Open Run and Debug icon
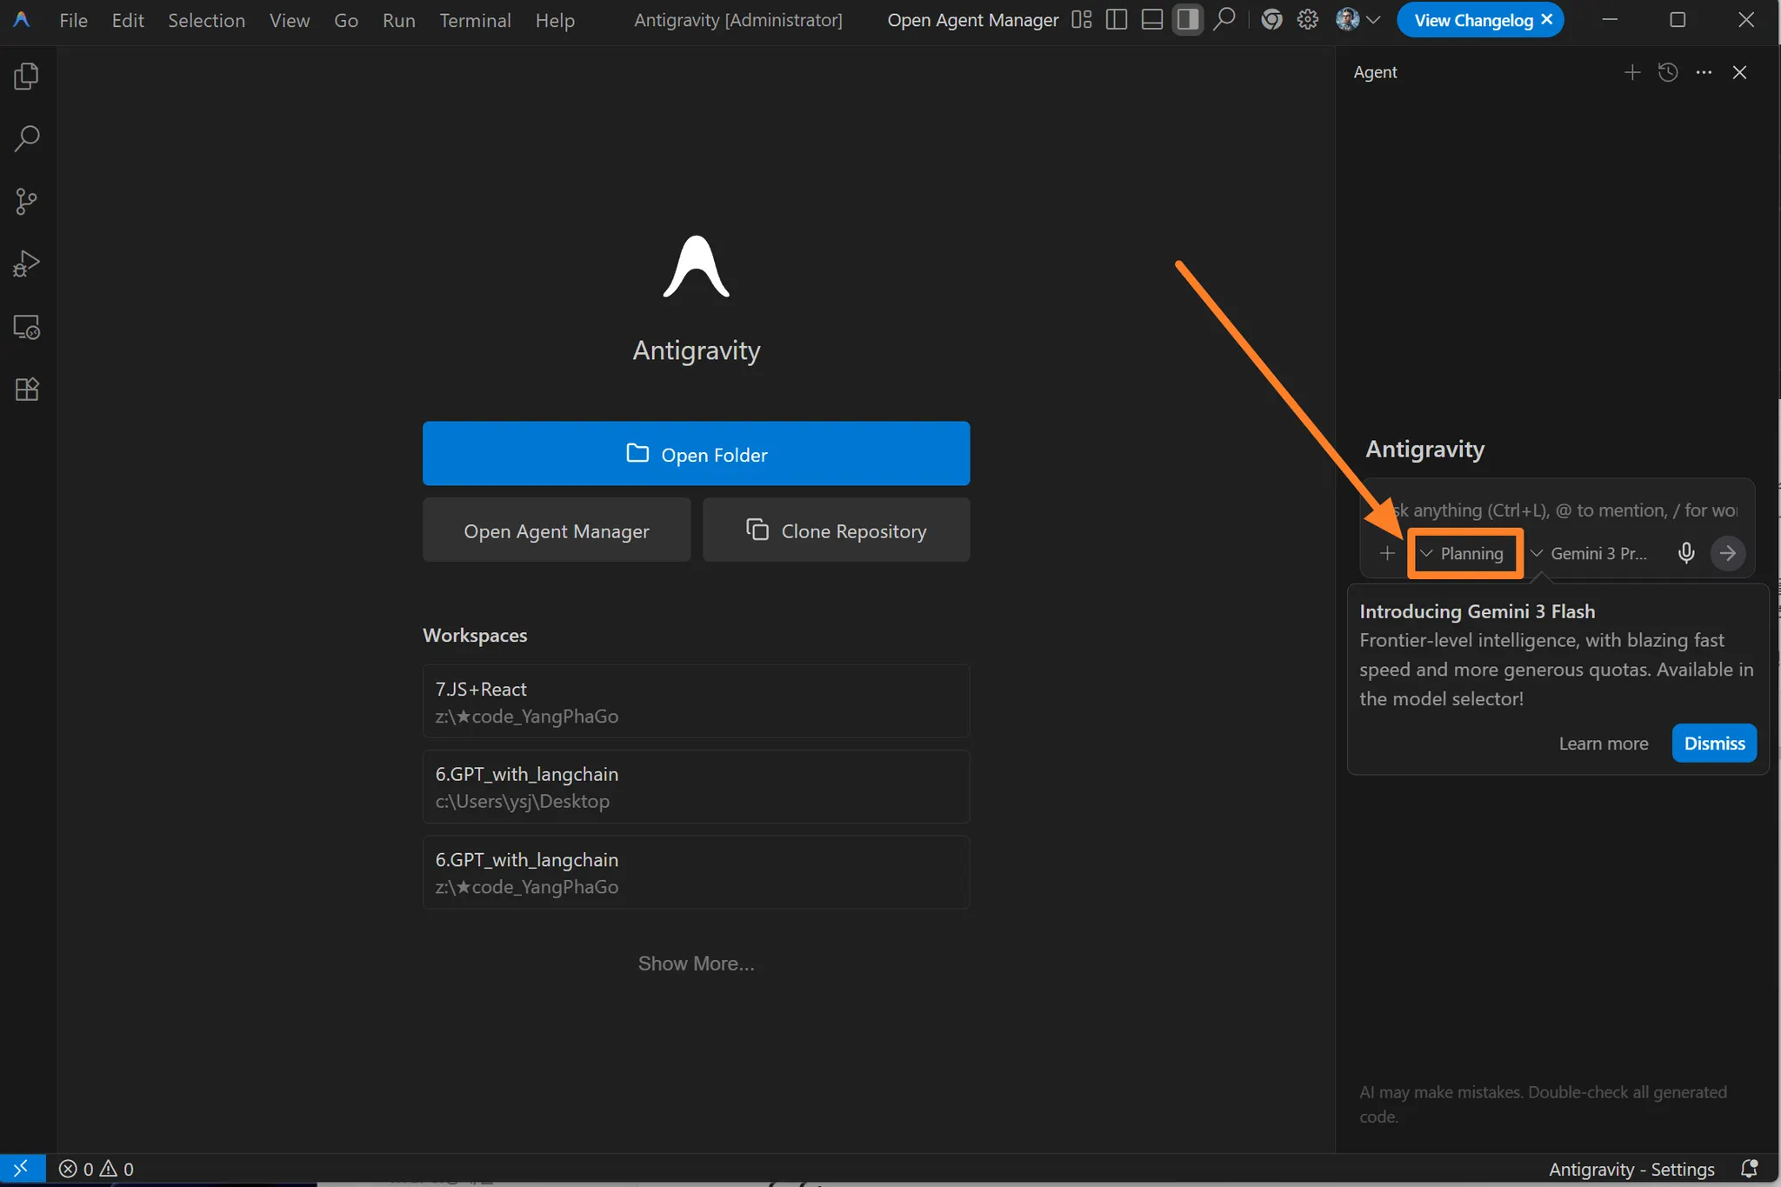This screenshot has height=1187, width=1781. click(x=27, y=263)
